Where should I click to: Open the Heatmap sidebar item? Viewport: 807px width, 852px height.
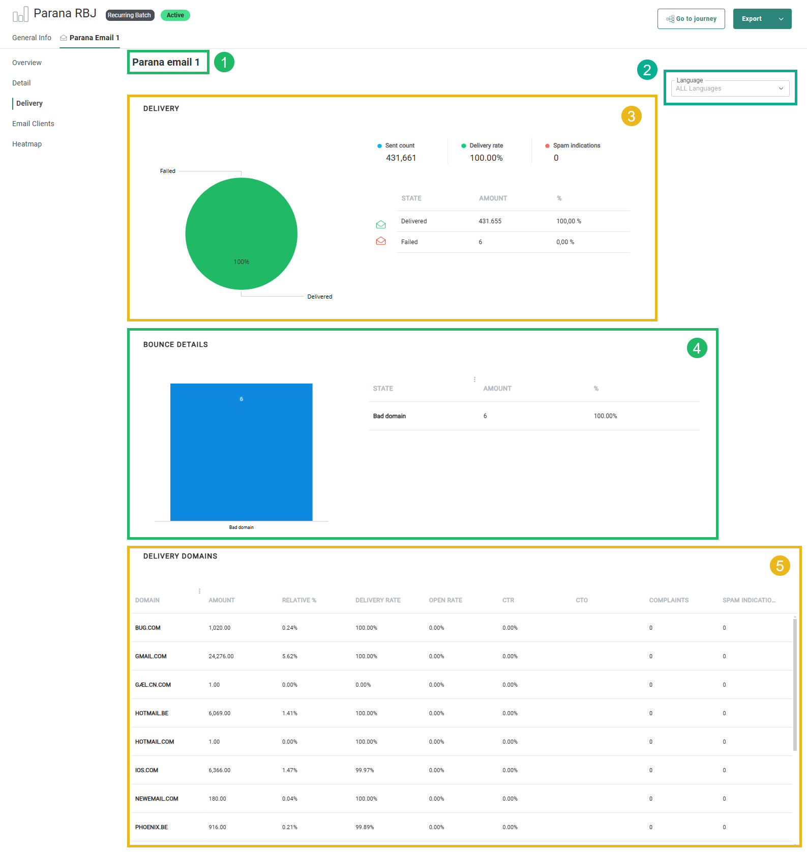tap(27, 144)
